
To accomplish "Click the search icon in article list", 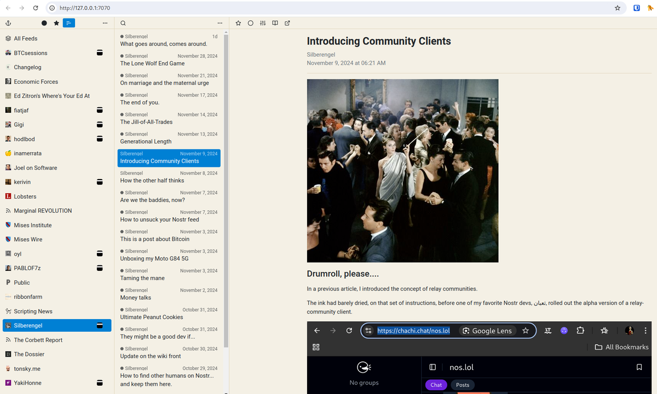I will coord(123,23).
